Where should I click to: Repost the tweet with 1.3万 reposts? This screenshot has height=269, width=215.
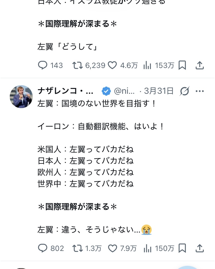pos(77,248)
